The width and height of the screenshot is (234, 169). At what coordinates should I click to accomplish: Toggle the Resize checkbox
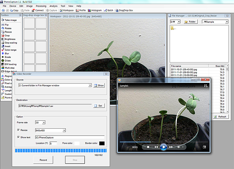18,130
